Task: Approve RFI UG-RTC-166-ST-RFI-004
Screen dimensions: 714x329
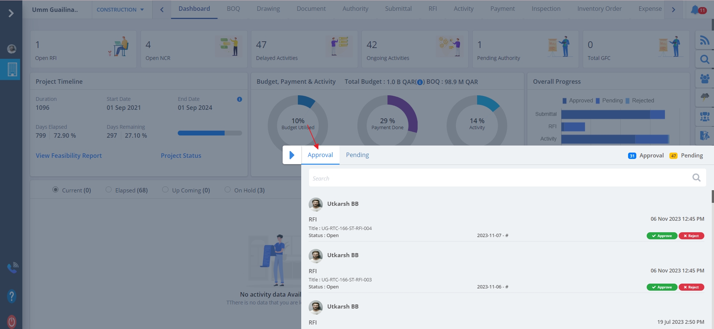Action: (662, 236)
